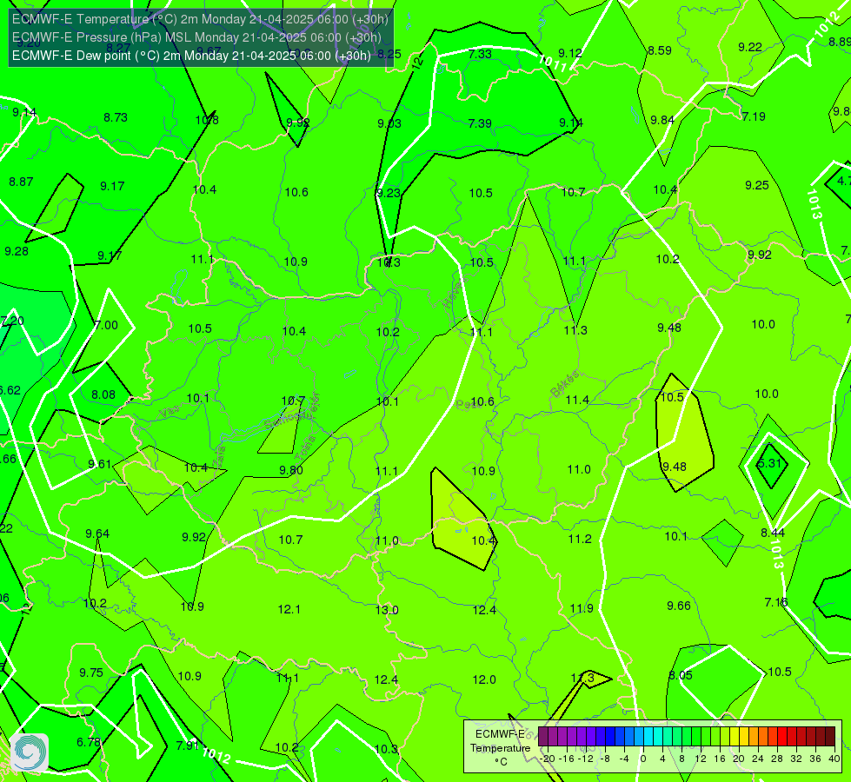Click the 8.59 temperature value
The height and width of the screenshot is (782, 851).
660,50
